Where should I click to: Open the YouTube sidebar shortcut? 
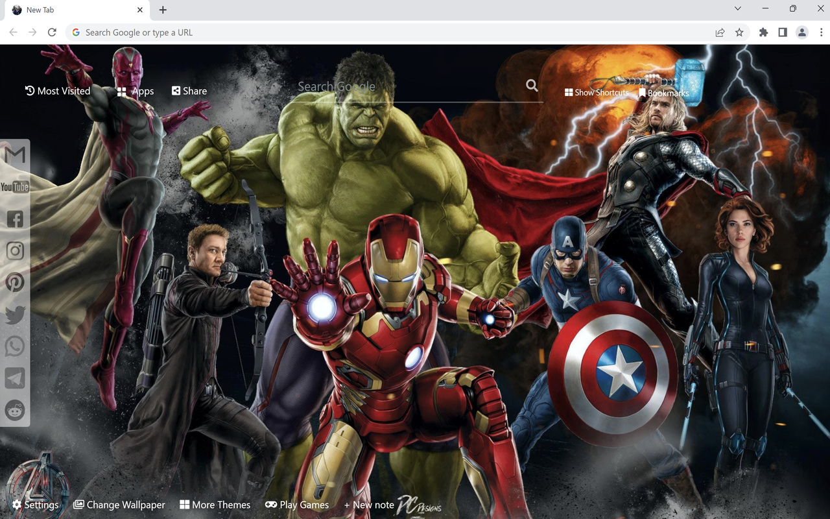click(x=15, y=187)
